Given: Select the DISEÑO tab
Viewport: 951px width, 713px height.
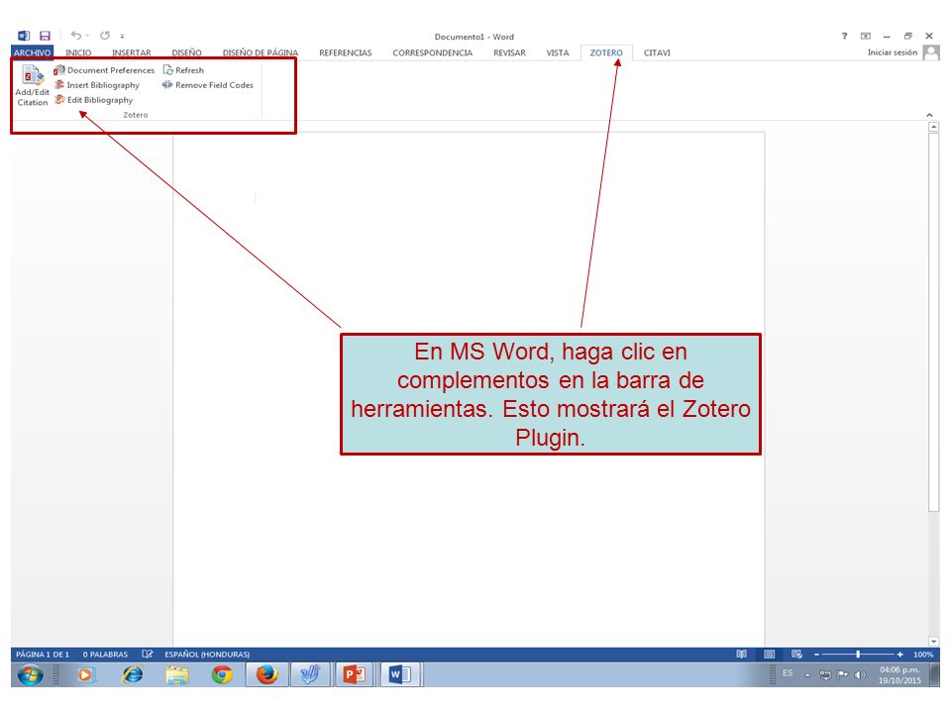Looking at the screenshot, I should pos(187,52).
